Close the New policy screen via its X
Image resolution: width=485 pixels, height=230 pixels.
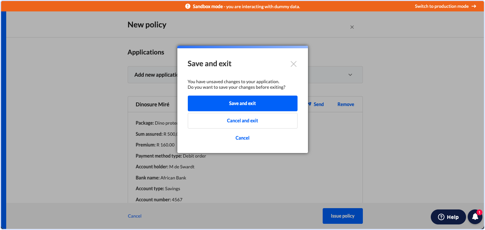(x=352, y=27)
